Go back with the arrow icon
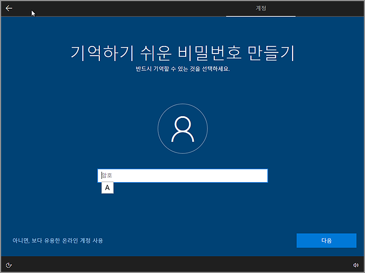The image size is (365, 273). (x=9, y=9)
